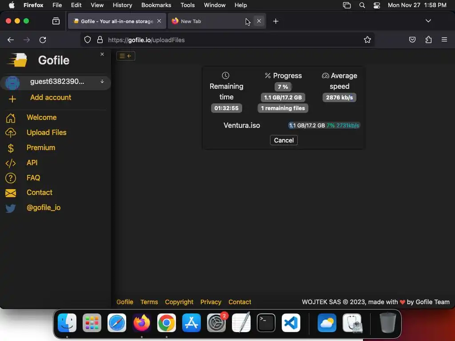Toggle the sidebar collapse menu button
The height and width of the screenshot is (341, 455).
click(126, 56)
